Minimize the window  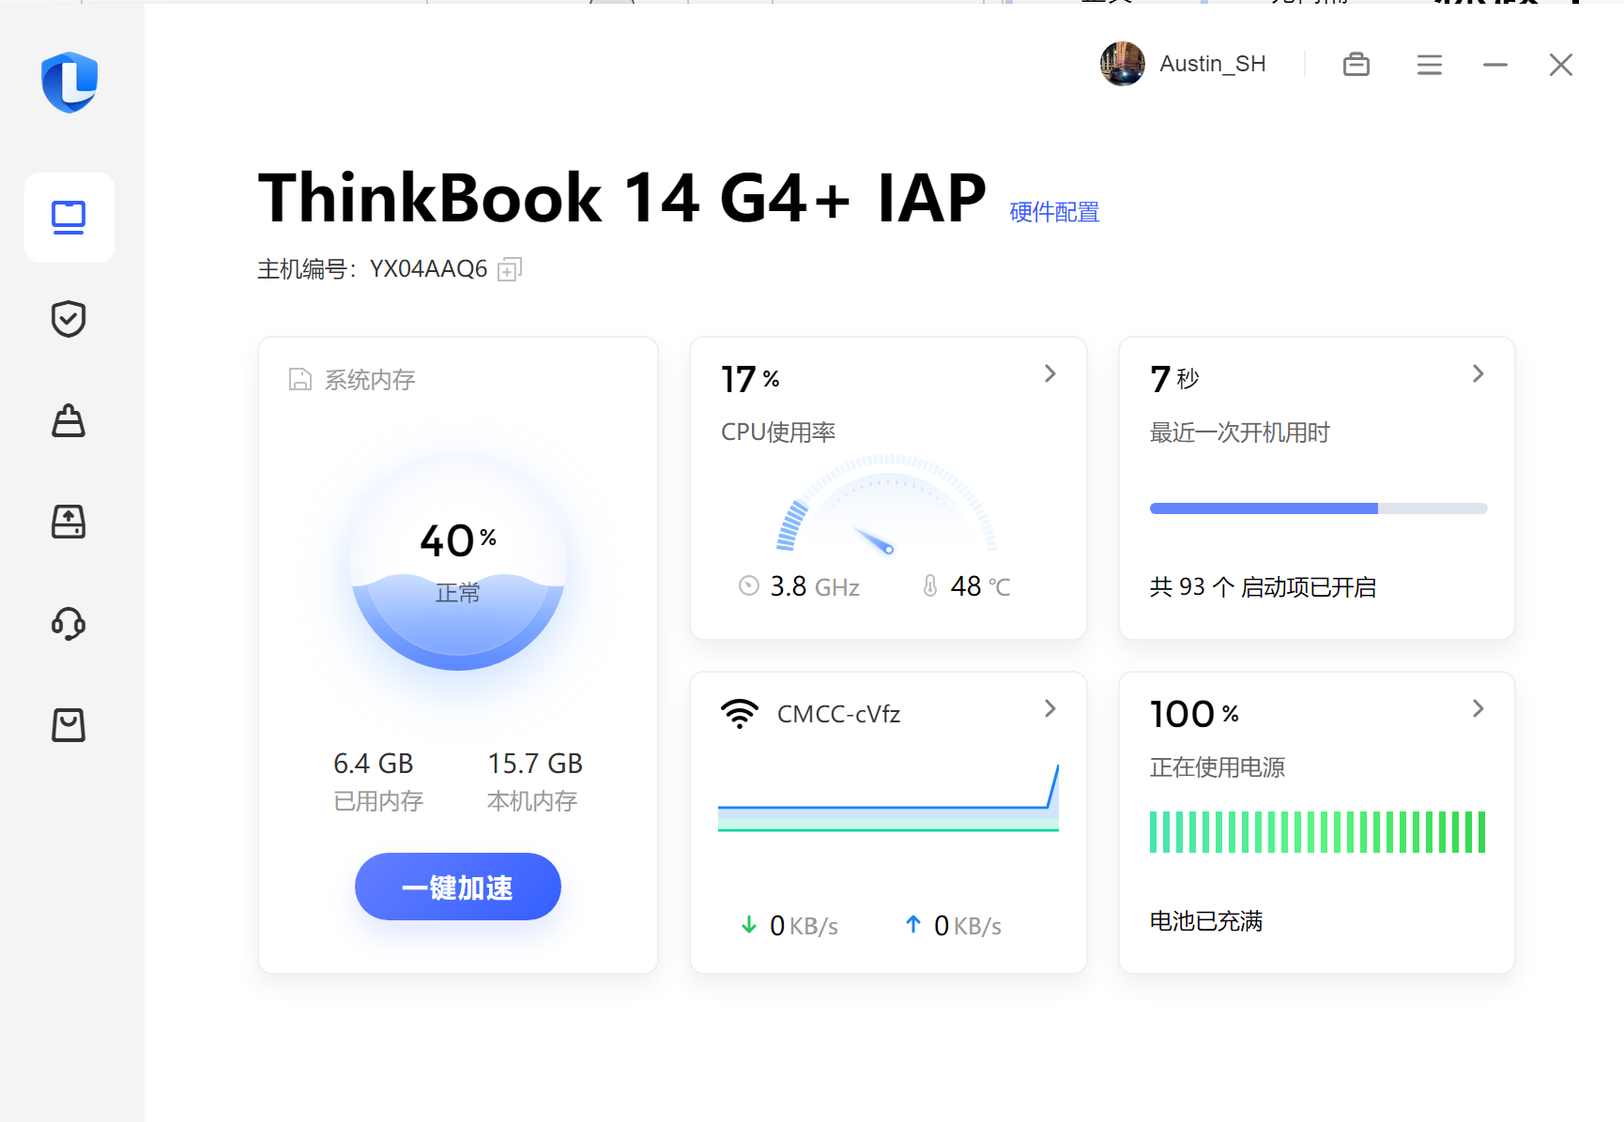coord(1495,65)
